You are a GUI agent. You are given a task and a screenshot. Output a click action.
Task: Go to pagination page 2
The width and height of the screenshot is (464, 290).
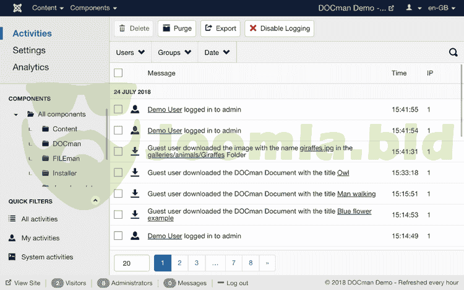179,263
